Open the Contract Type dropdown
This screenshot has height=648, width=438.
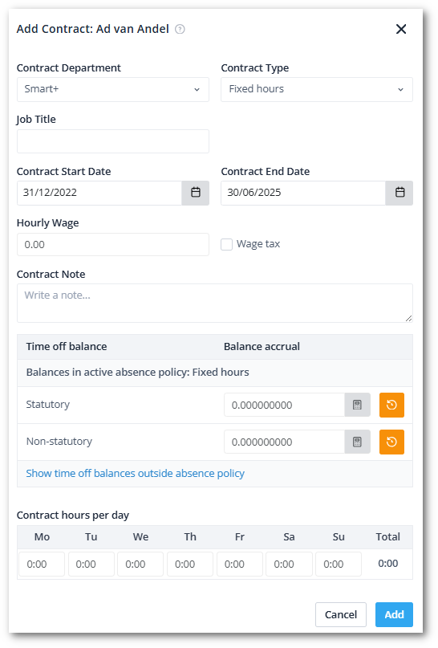(x=317, y=89)
